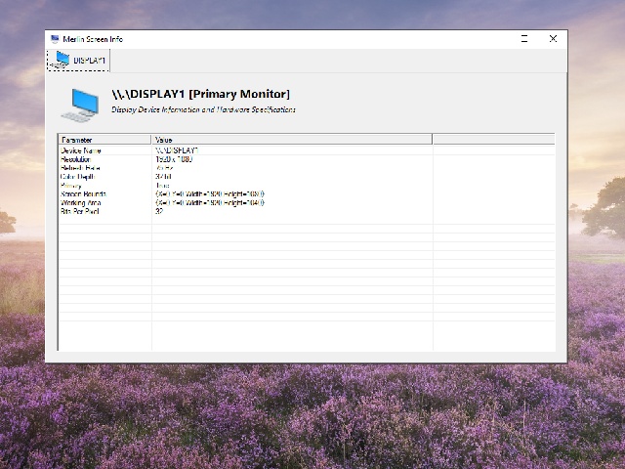Select the Device Name row
The height and width of the screenshot is (469, 625).
[x=306, y=150]
